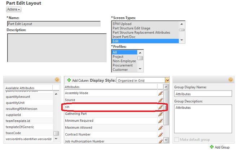Click the pencil edit icon for Assembly Mode
Image resolution: width=236 pixels, height=158 pixels.
click(161, 93)
